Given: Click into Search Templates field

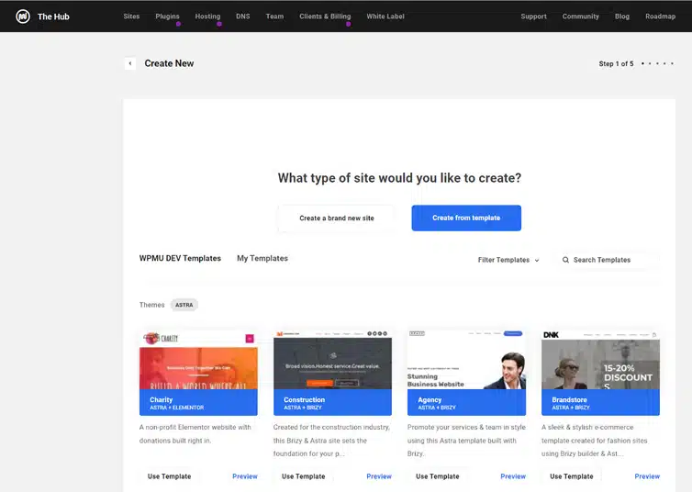Looking at the screenshot, I should [609, 260].
